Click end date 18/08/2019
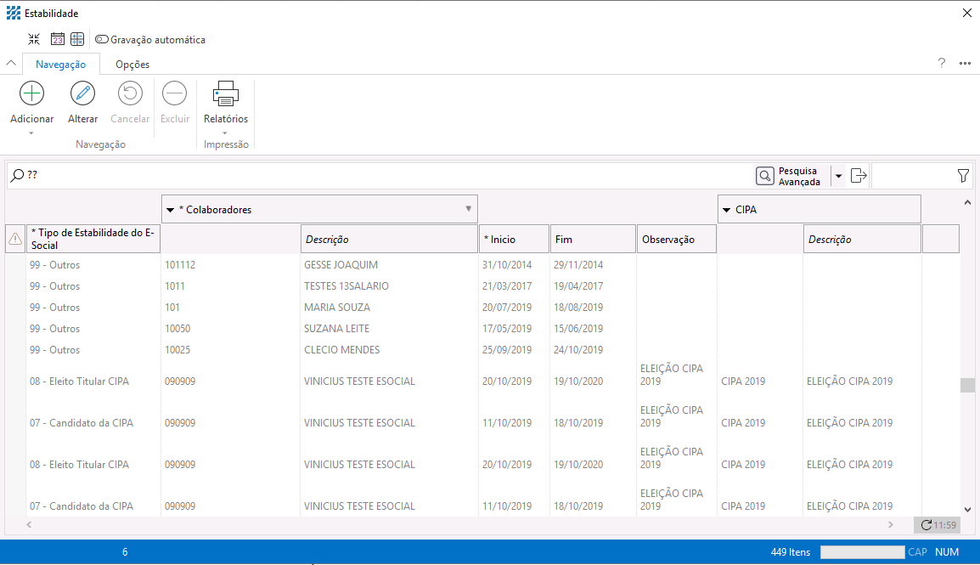Viewport: 980px width, 565px height. point(578,308)
